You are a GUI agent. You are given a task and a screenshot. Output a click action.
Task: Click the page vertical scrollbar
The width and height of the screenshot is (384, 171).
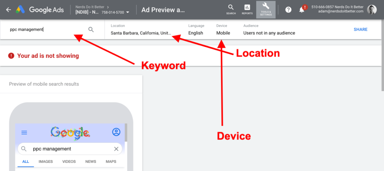(x=383, y=55)
